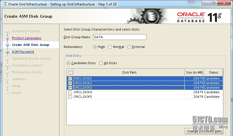This screenshot has height=136, width=233.
Task: Click the Setup step label
Action: coord(16,86)
